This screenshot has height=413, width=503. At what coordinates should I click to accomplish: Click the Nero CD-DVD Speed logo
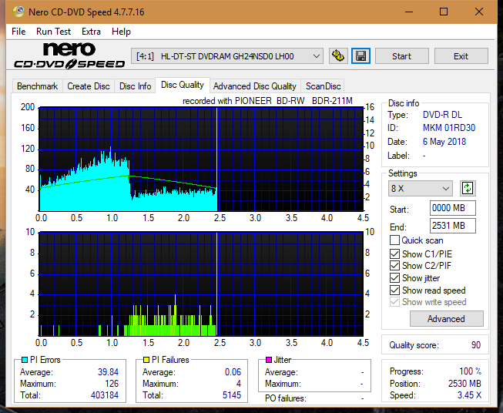point(69,55)
